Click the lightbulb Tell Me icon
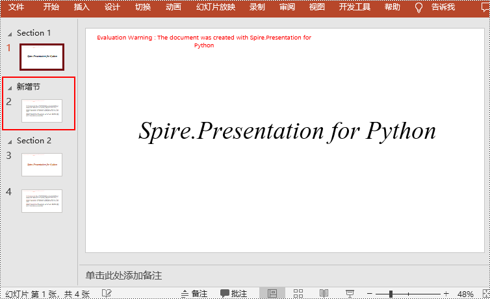The image size is (490, 299). pos(419,8)
